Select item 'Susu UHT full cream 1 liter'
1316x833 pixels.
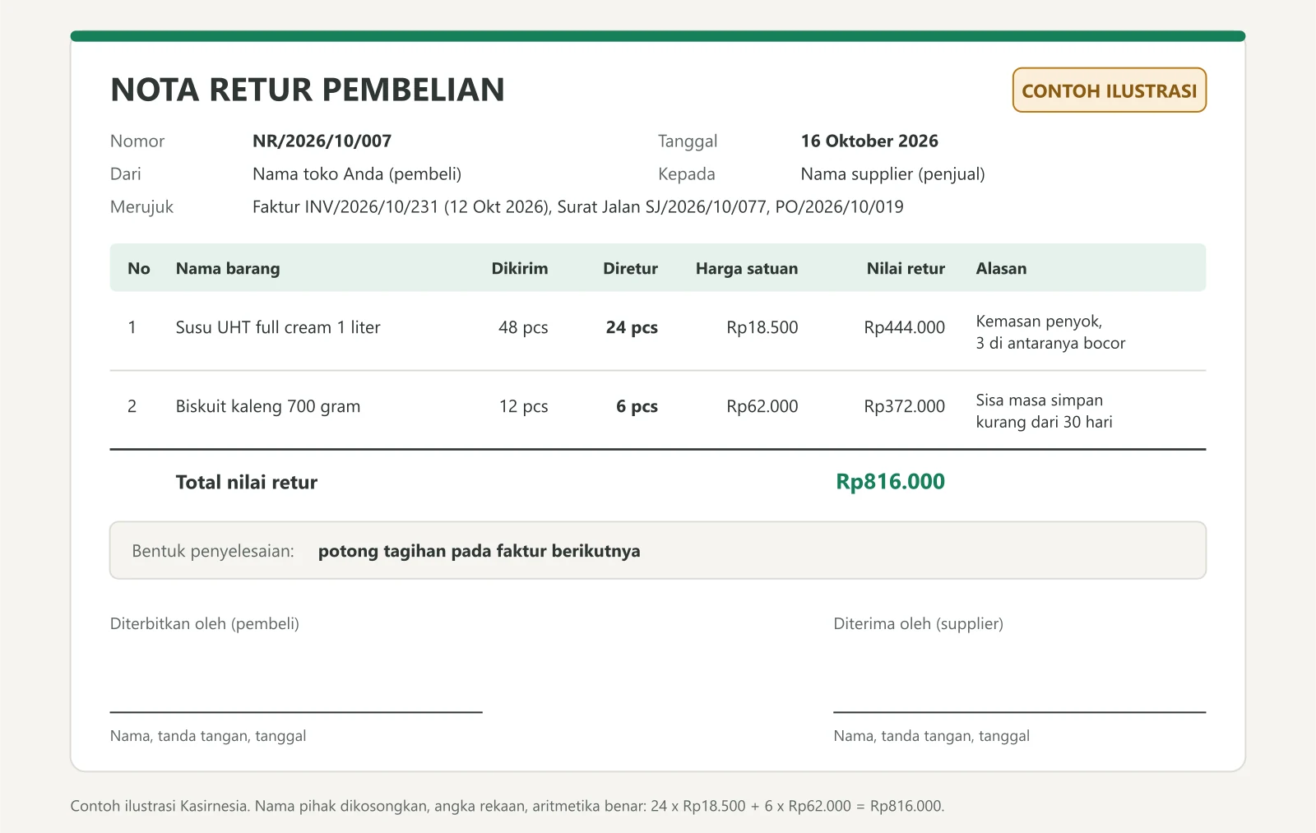[278, 327]
